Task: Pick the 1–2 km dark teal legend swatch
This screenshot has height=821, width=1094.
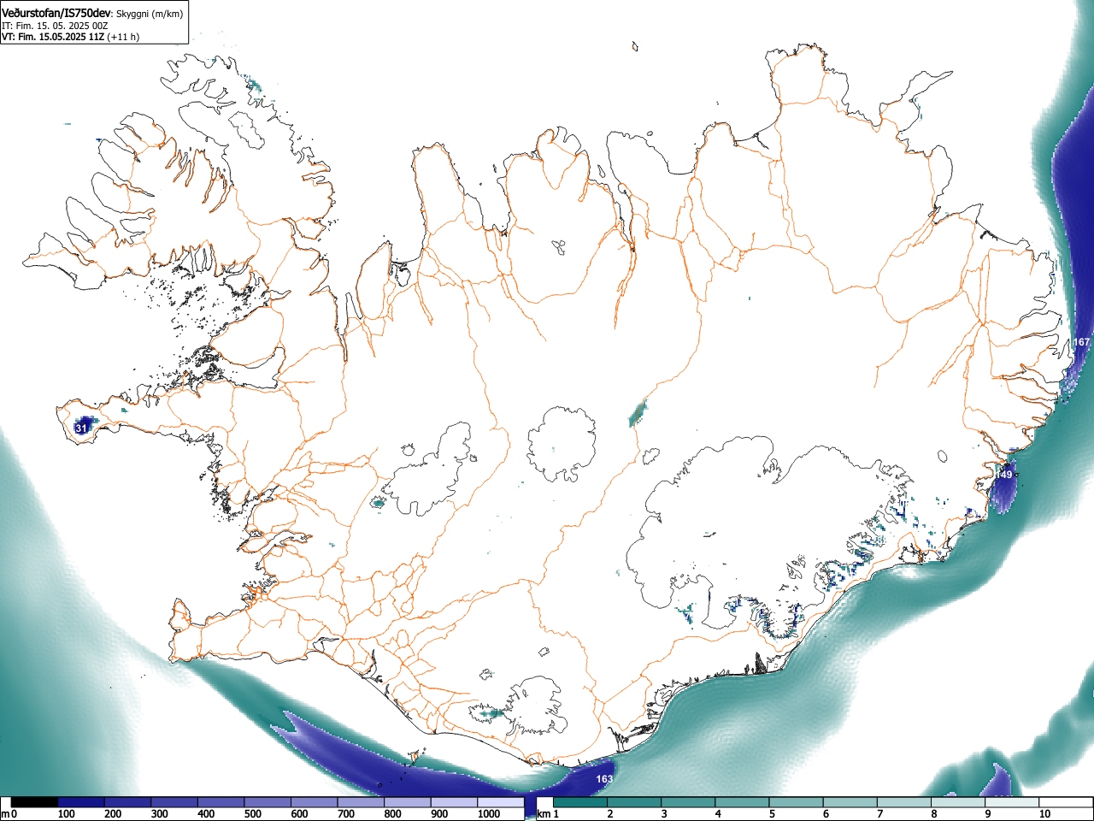Action: (580, 801)
